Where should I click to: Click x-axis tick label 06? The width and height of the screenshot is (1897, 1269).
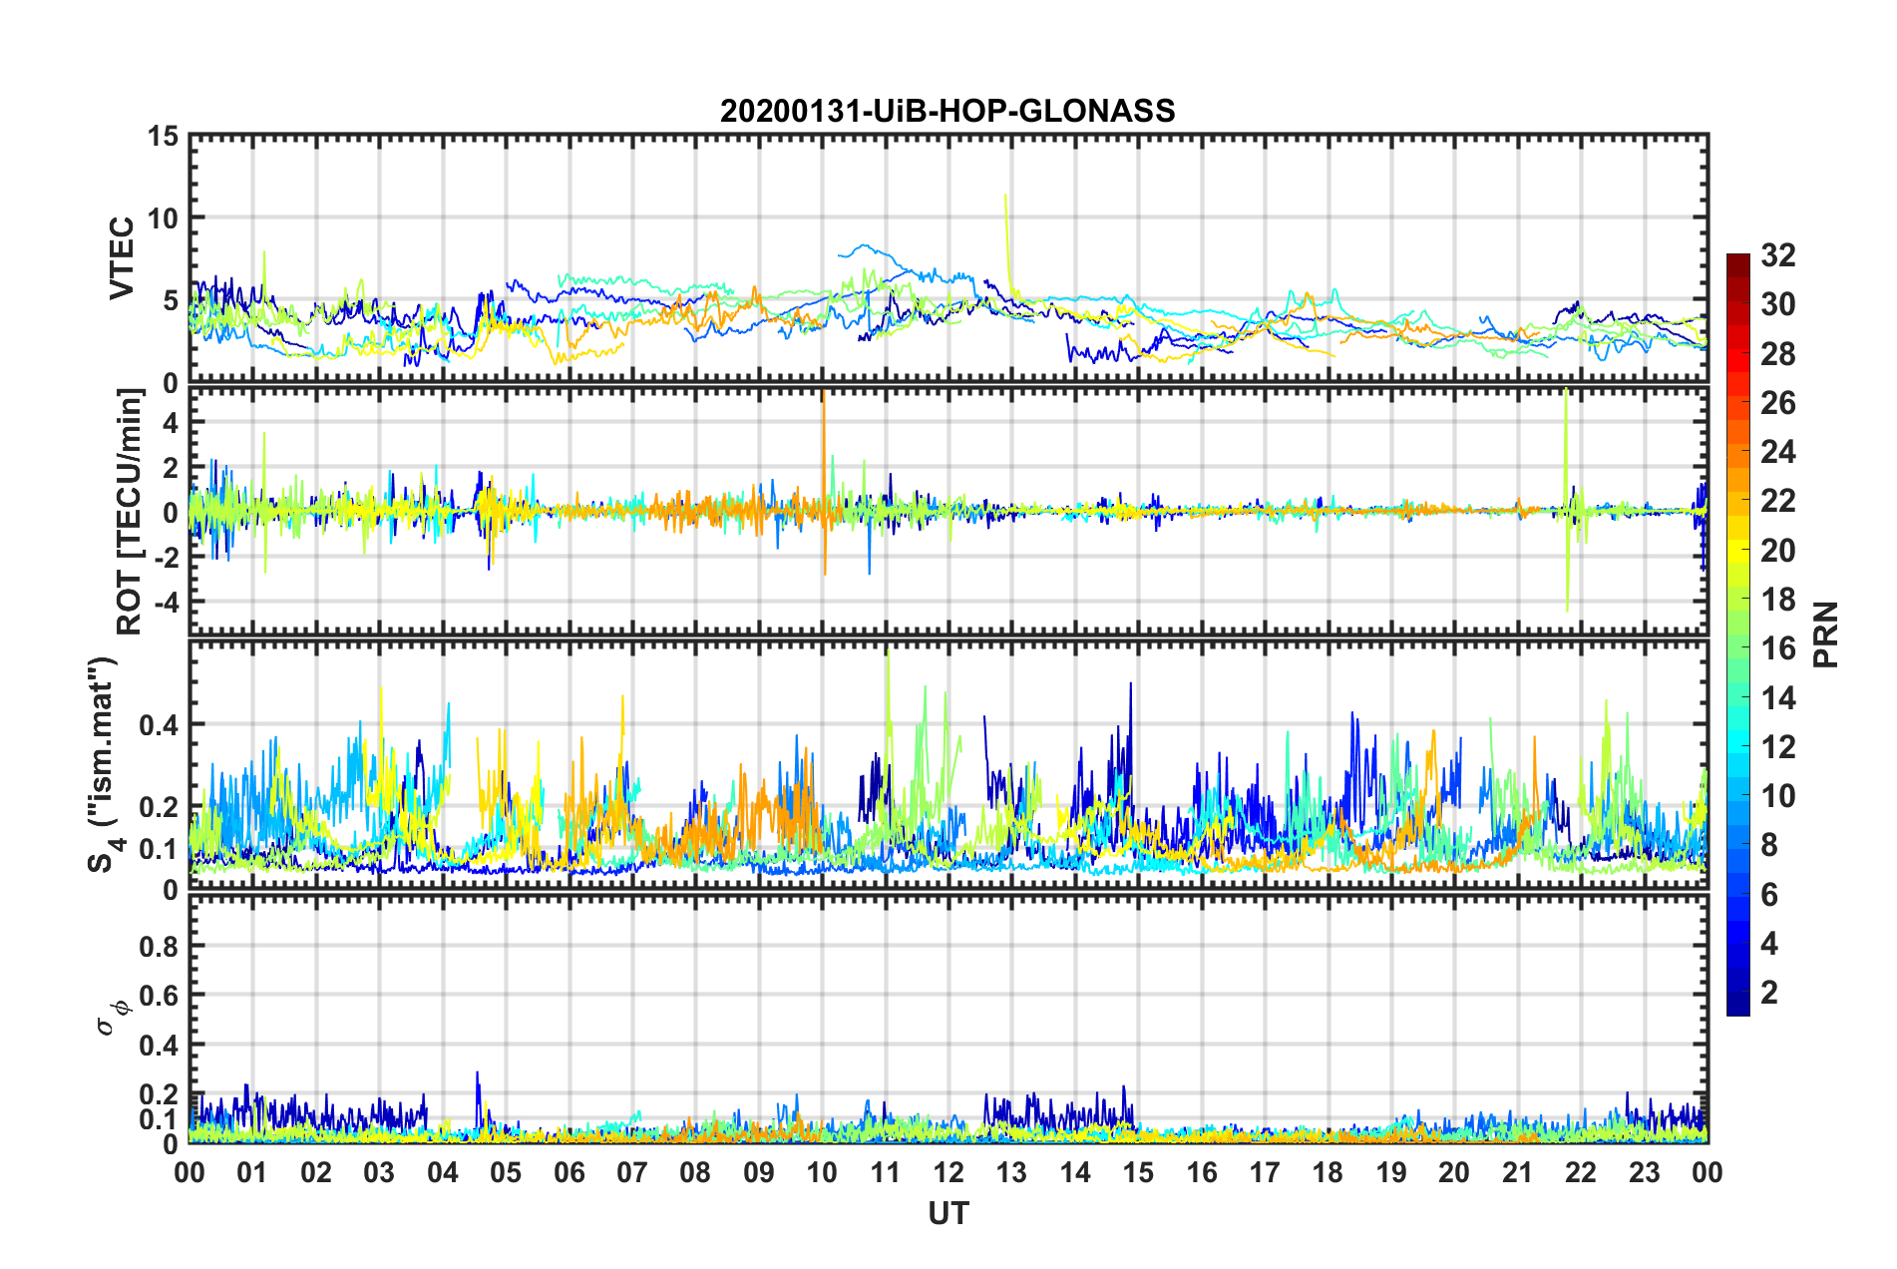coord(569,1172)
